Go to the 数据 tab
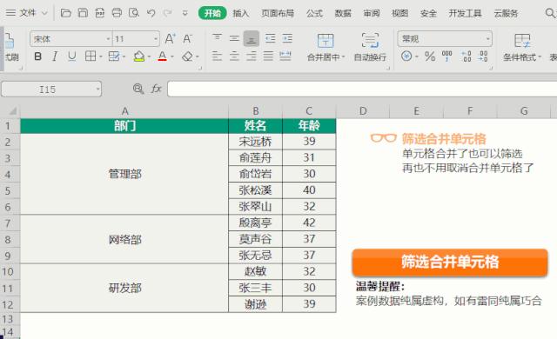The width and height of the screenshot is (557, 339). pos(343,13)
